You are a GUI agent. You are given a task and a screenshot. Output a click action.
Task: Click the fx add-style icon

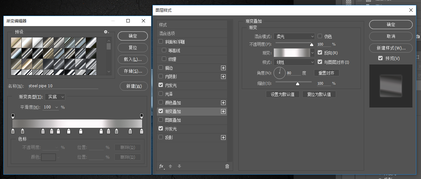[162, 166]
